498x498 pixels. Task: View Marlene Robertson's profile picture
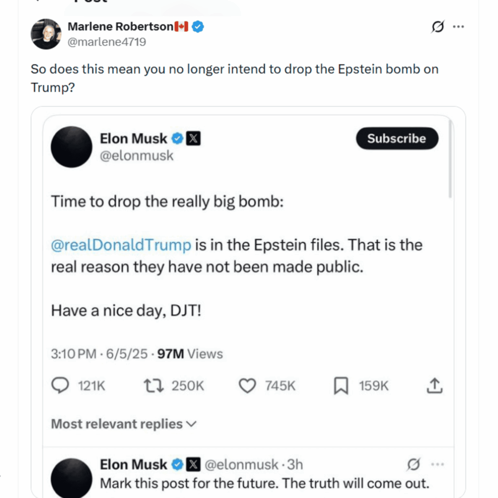46,34
